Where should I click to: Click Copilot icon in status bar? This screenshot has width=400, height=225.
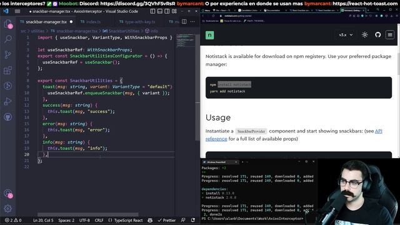[150, 220]
